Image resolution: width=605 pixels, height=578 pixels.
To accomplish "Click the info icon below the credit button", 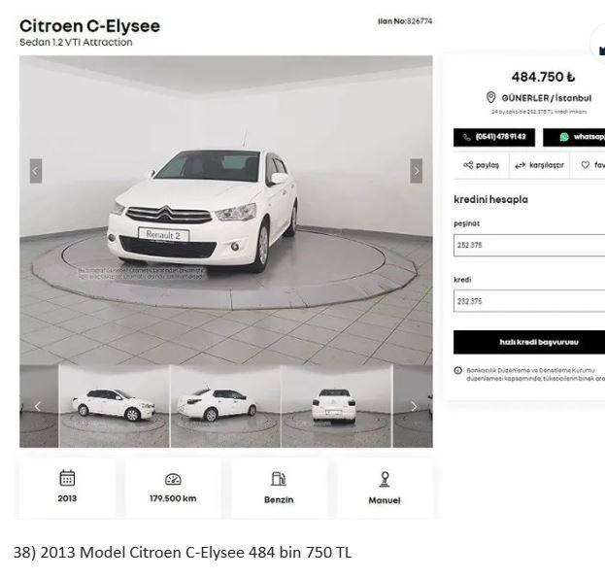I will 458,370.
